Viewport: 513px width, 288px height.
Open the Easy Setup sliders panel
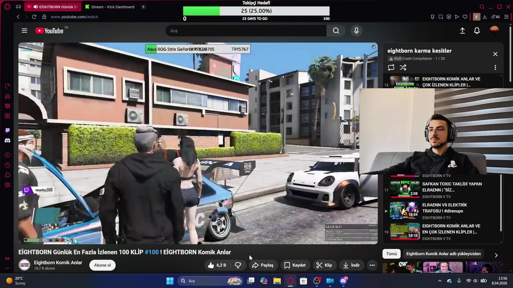pyautogui.click(x=507, y=17)
